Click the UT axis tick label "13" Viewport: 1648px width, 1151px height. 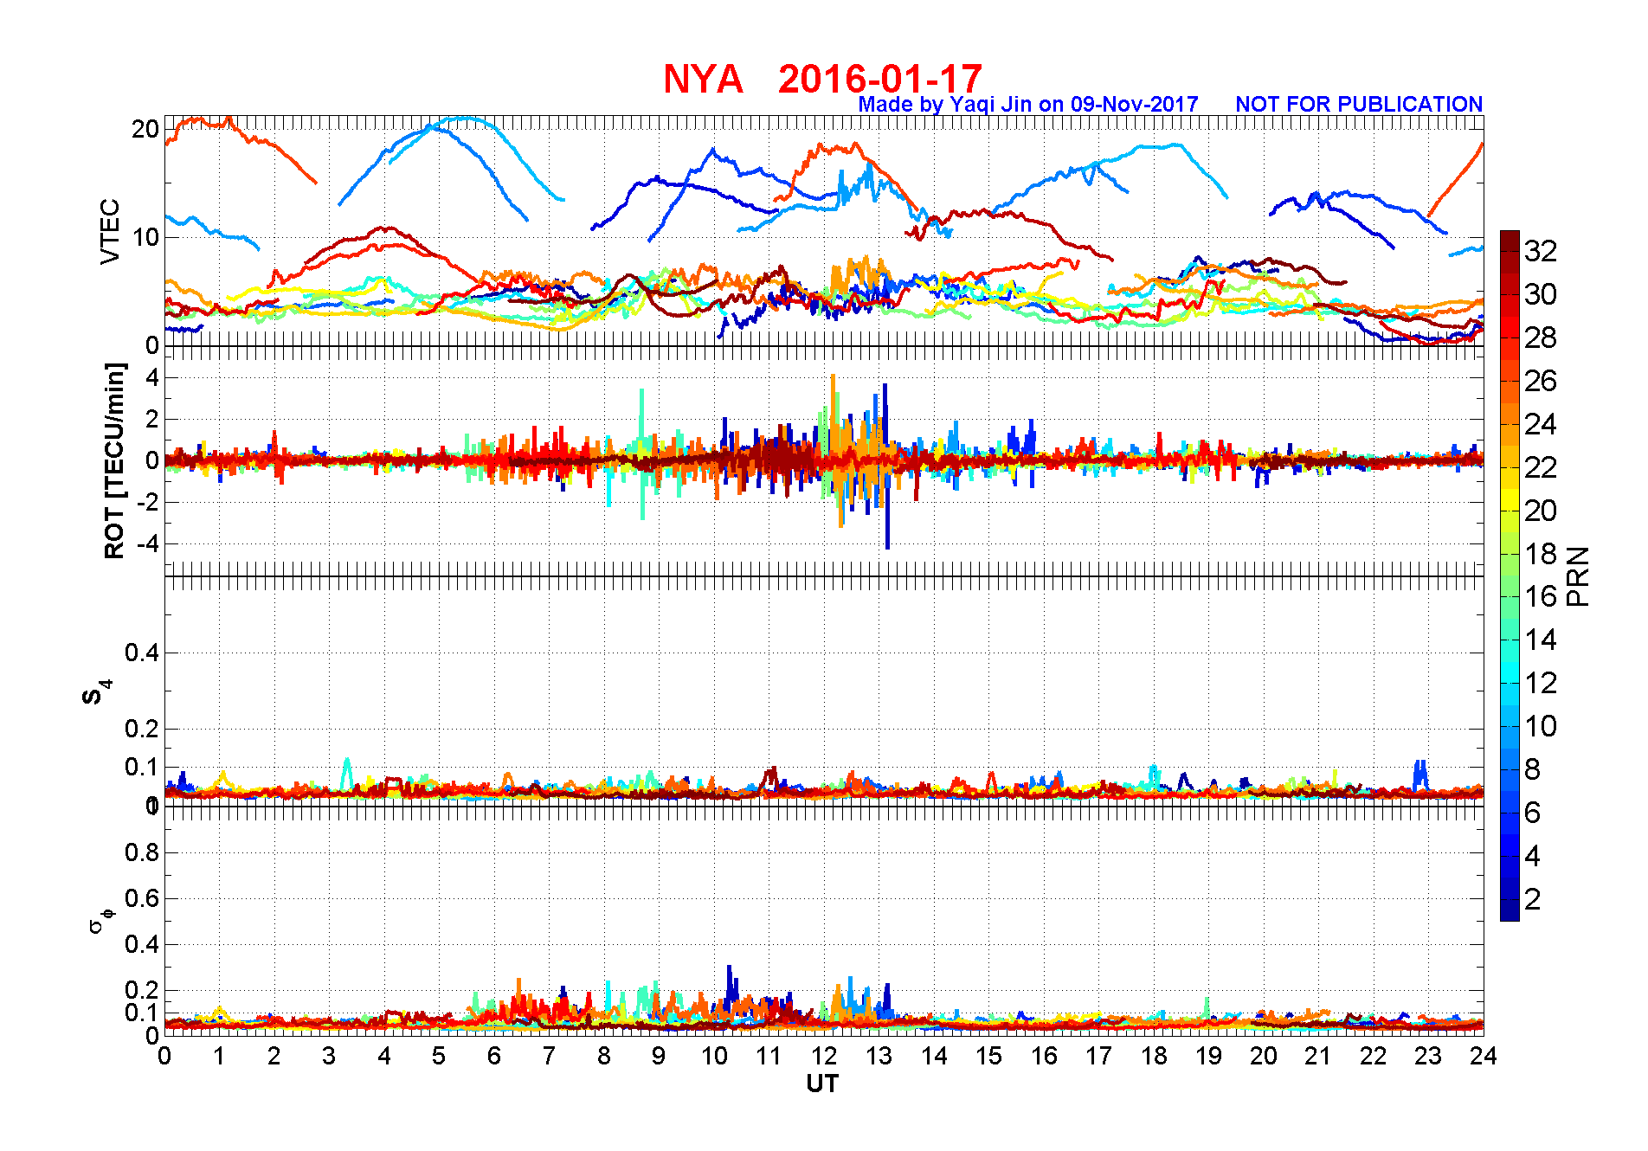(x=879, y=1056)
